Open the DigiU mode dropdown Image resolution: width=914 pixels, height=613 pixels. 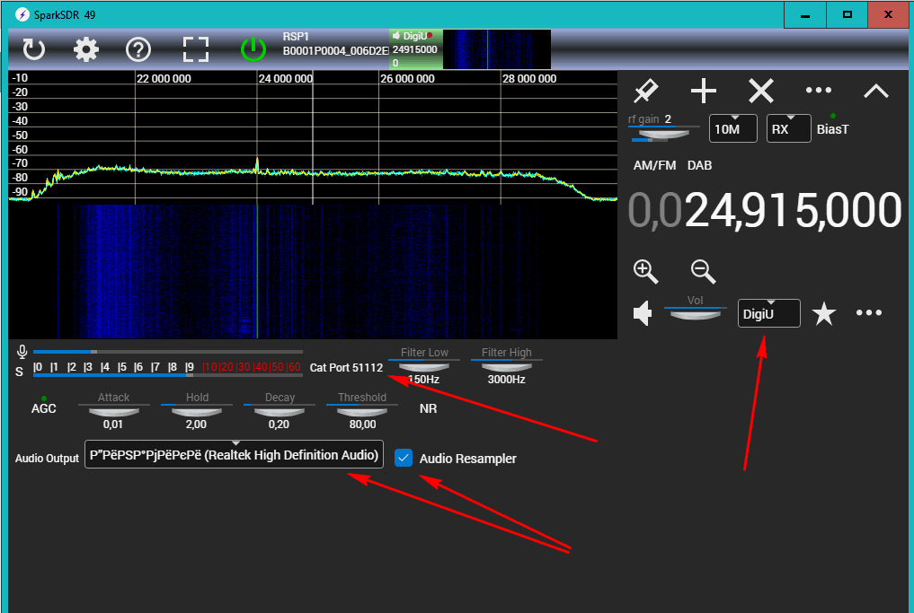click(x=768, y=313)
